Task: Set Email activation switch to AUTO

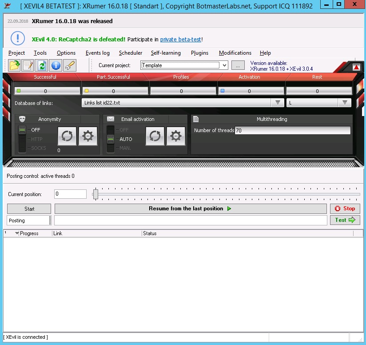Action: tap(126, 139)
